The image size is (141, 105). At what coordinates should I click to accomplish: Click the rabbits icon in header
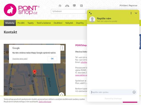pos(67,6)
